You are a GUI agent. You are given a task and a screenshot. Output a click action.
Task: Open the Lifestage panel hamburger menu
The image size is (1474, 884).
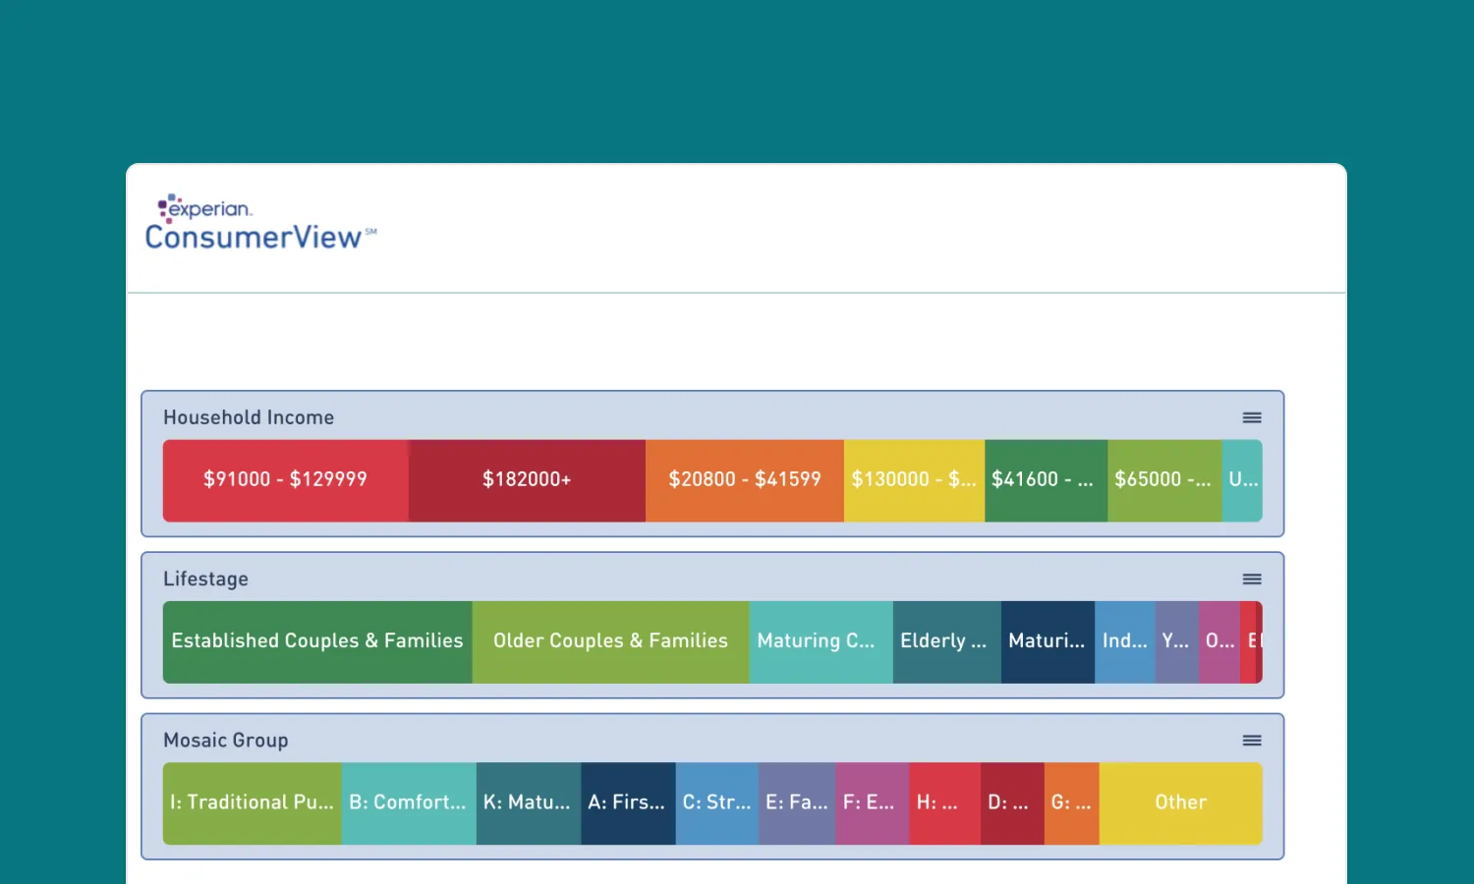[x=1251, y=580]
